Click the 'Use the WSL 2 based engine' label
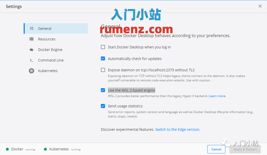The image size is (267, 155). tap(132, 90)
